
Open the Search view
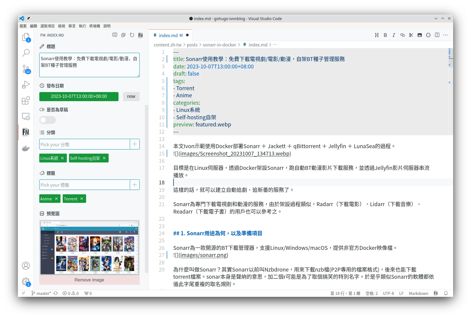[x=26, y=53]
